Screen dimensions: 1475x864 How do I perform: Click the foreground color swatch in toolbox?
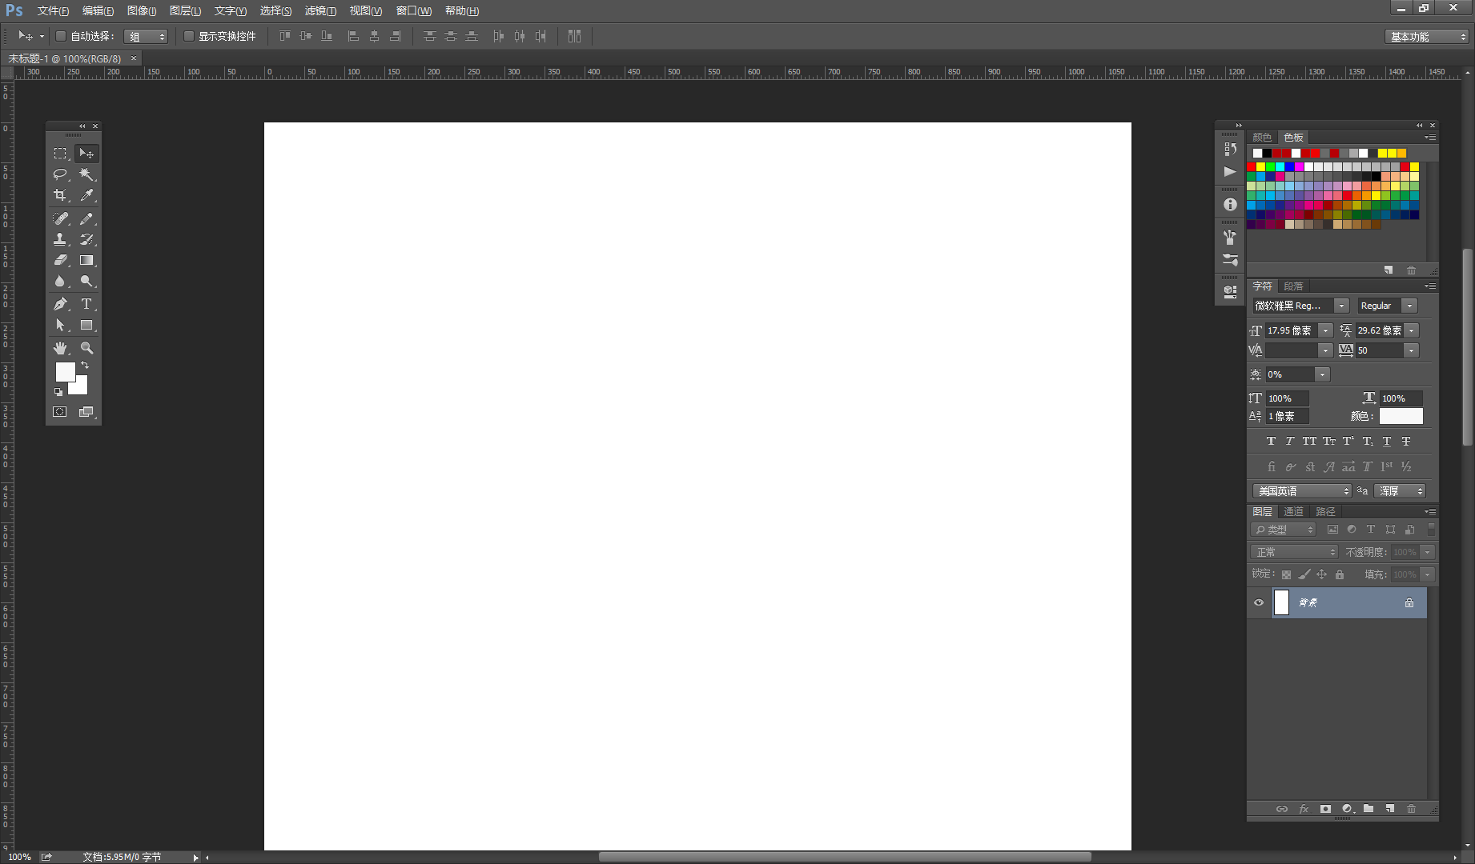pyautogui.click(x=64, y=370)
